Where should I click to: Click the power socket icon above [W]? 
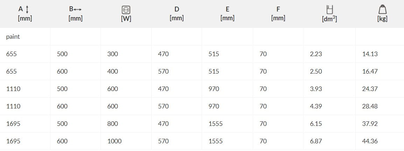[126, 10]
